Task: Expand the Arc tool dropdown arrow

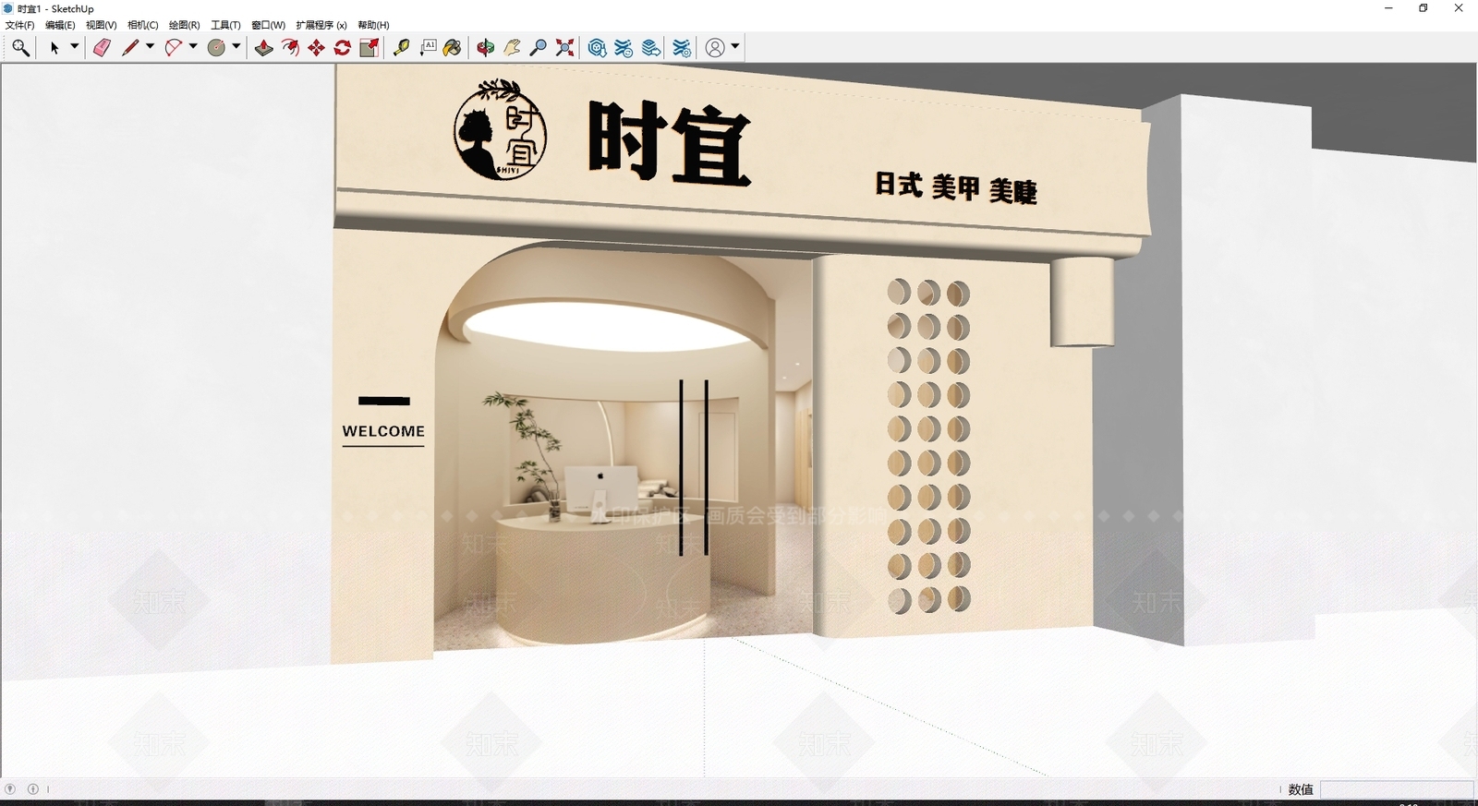Action: pyautogui.click(x=193, y=46)
